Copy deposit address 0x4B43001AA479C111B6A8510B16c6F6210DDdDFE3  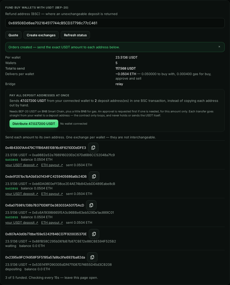(x=93, y=148)
